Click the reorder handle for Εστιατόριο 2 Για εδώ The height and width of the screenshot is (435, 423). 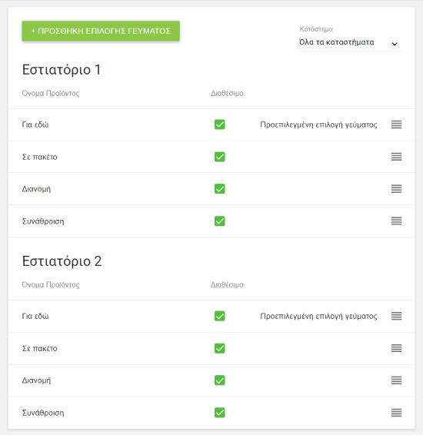tap(396, 316)
